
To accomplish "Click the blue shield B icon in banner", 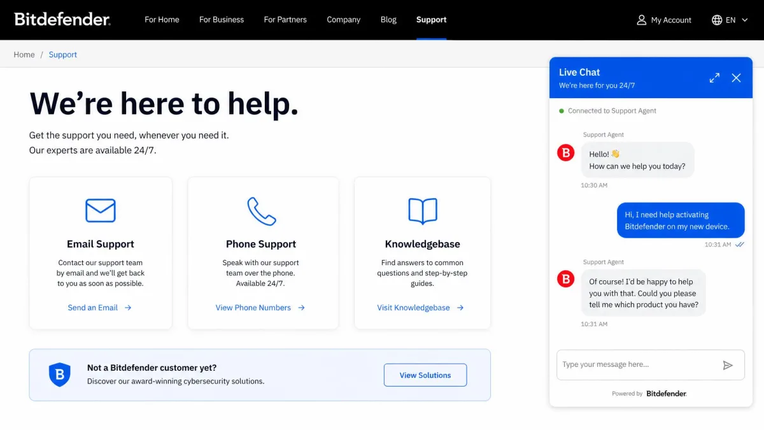I will [x=60, y=375].
